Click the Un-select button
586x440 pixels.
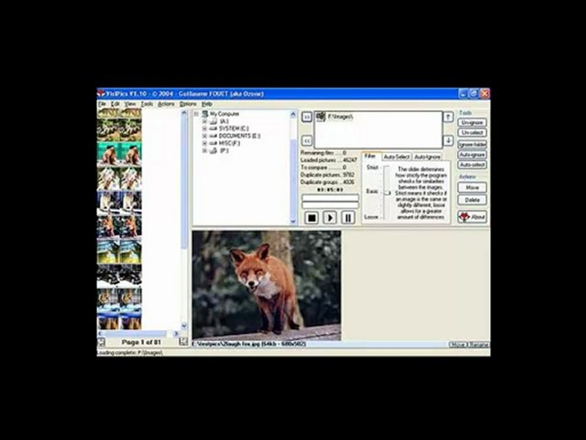click(472, 133)
